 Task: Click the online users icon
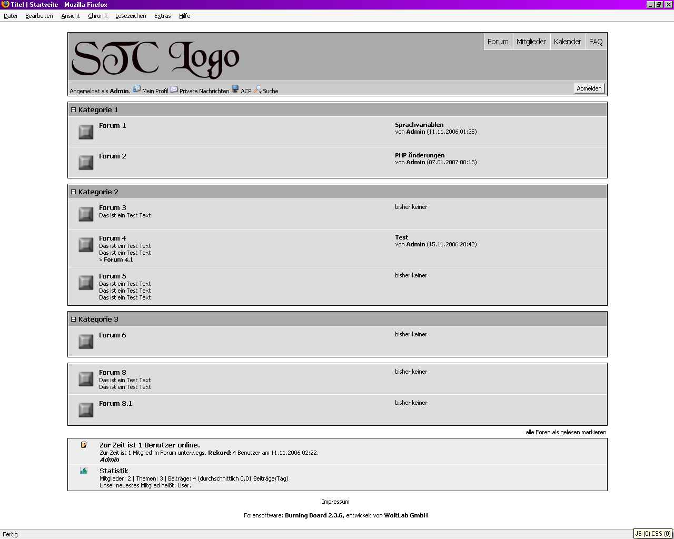pyautogui.click(x=84, y=445)
